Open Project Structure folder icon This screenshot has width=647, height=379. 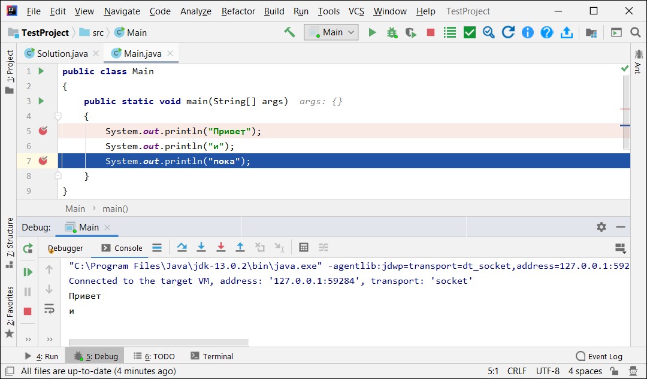click(591, 32)
